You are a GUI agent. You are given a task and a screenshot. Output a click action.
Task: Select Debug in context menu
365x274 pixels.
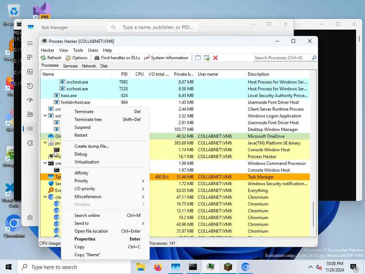(105, 154)
